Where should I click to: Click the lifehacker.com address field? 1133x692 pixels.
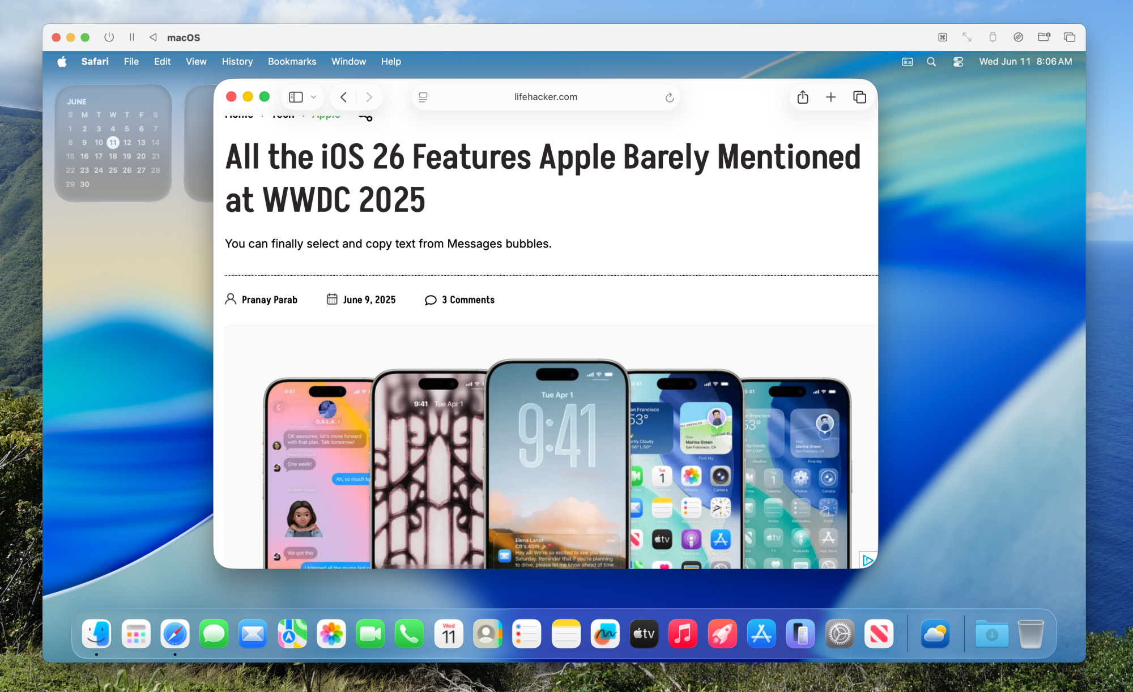(546, 97)
